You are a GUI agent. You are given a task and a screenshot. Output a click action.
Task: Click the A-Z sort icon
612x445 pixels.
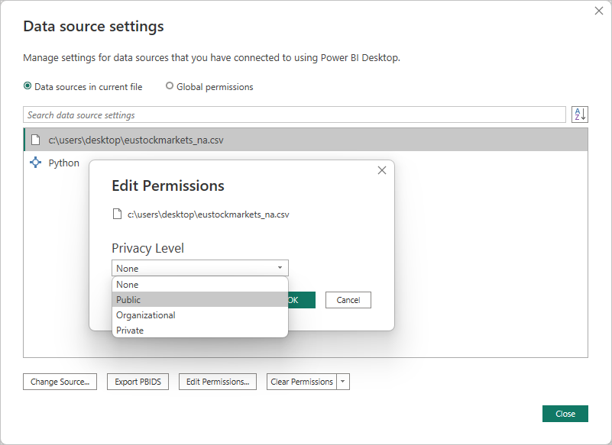tap(580, 114)
